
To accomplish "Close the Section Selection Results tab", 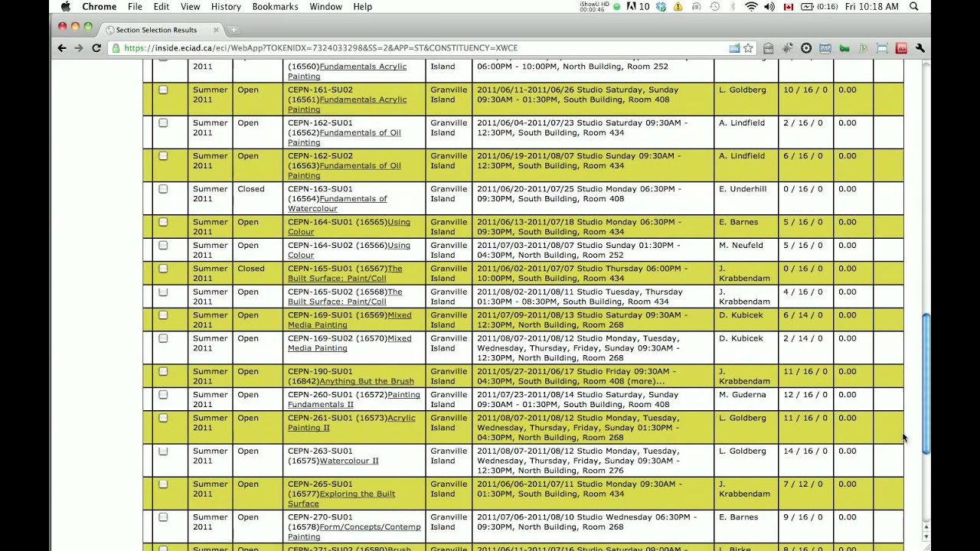I will pyautogui.click(x=216, y=30).
